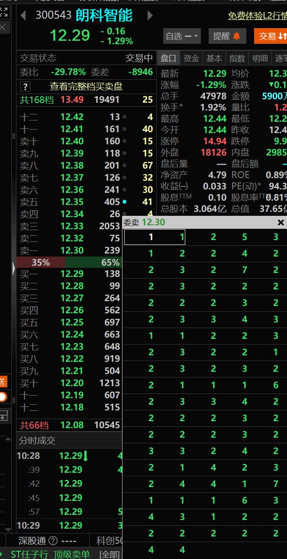This screenshot has height=559, width=287.
Task: Click the 提醒 bell button
Action: click(227, 36)
